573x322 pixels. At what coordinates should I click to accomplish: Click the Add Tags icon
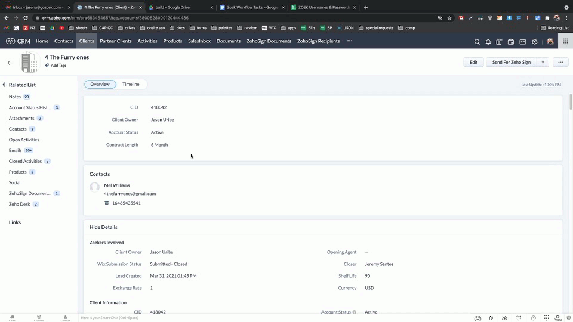click(47, 66)
